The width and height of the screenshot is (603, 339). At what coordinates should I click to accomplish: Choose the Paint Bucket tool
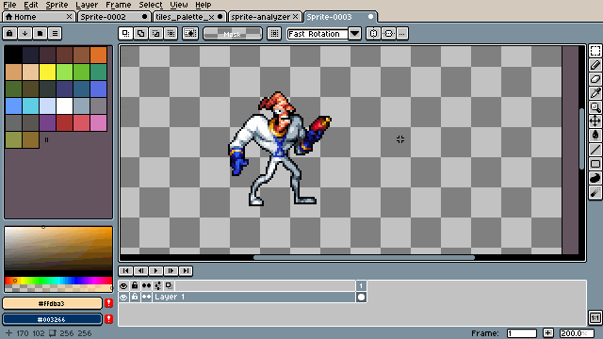tap(595, 136)
